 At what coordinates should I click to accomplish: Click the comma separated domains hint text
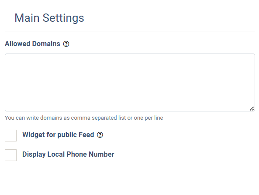point(84,118)
